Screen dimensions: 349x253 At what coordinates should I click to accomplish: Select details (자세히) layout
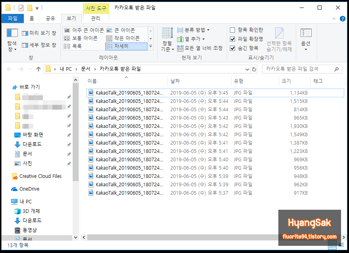pyautogui.click(x=126, y=46)
